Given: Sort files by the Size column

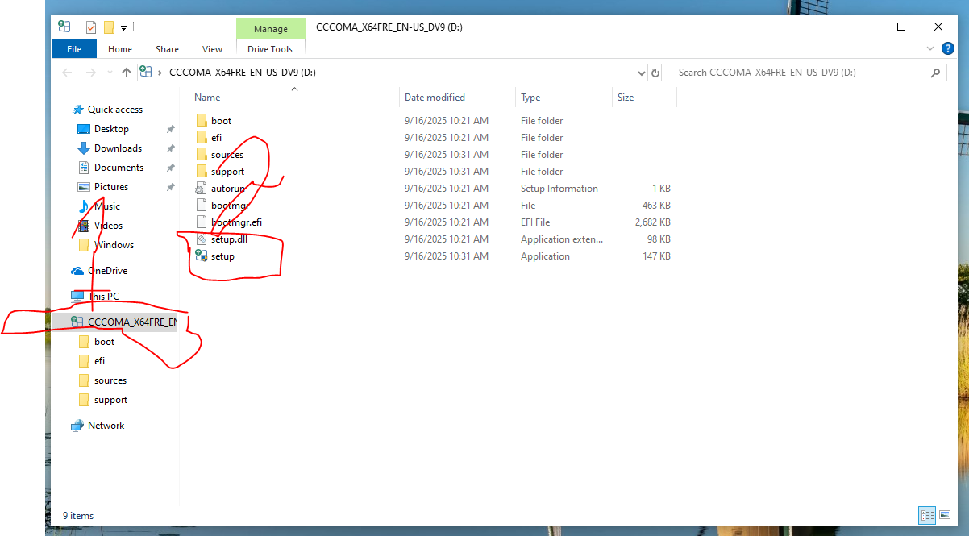Looking at the screenshot, I should (626, 98).
